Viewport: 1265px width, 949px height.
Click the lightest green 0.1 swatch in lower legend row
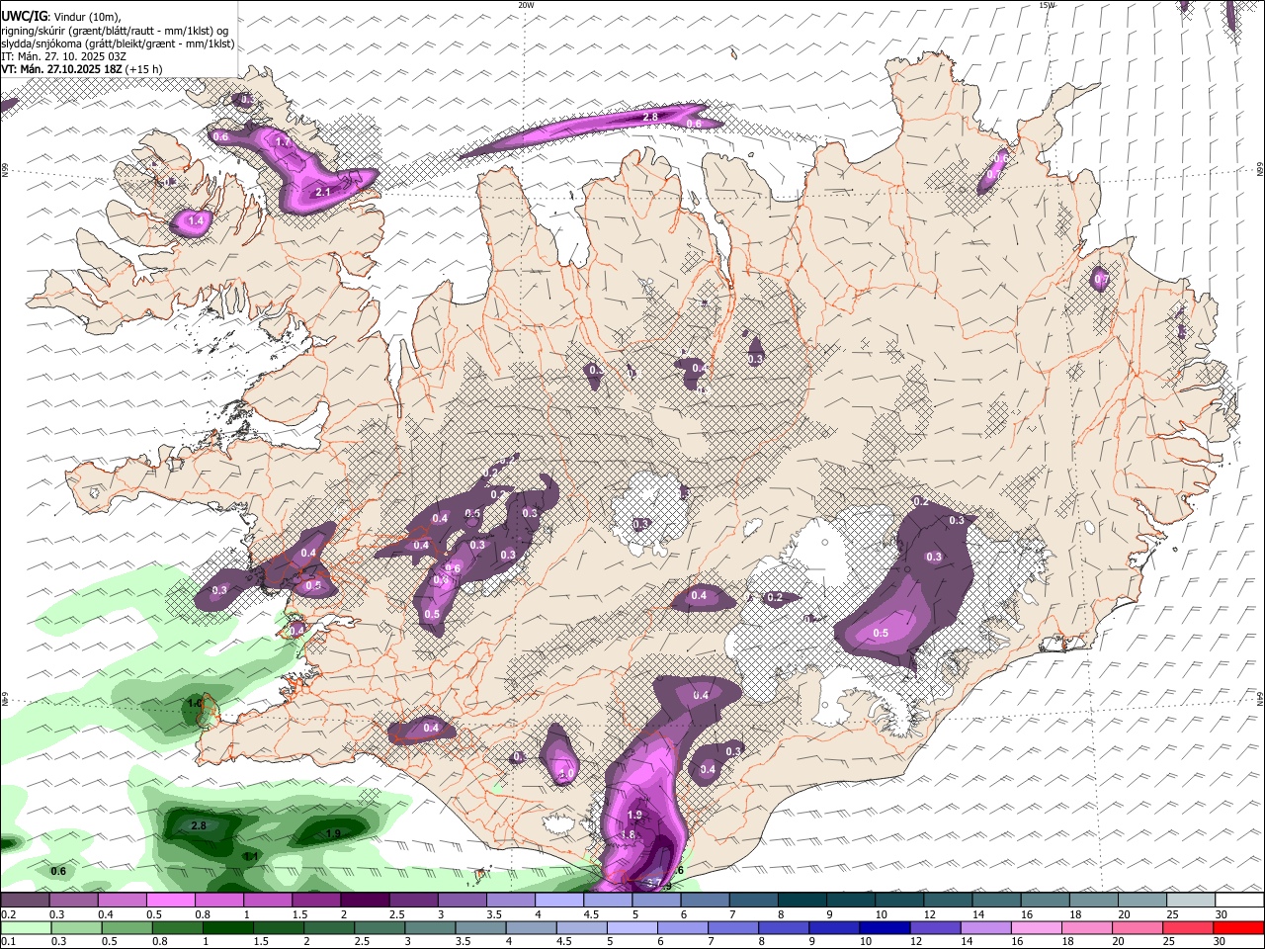pyautogui.click(x=25, y=928)
